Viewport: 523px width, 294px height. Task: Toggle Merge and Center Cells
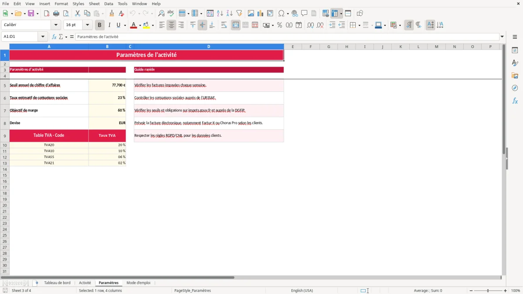tap(236, 25)
